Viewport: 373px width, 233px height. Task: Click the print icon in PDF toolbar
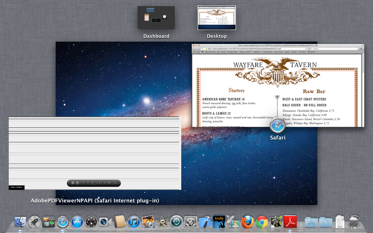coord(77,183)
